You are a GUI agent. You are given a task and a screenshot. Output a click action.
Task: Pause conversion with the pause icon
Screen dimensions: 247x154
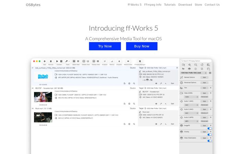pyautogui.click(x=61, y=61)
